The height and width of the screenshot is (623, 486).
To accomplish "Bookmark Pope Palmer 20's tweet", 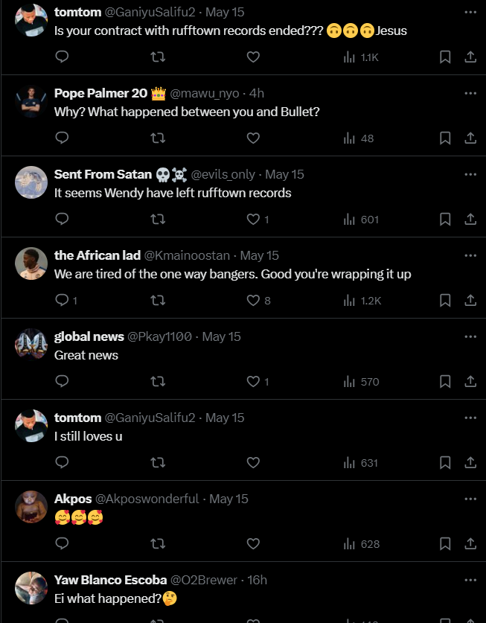I will (x=445, y=138).
